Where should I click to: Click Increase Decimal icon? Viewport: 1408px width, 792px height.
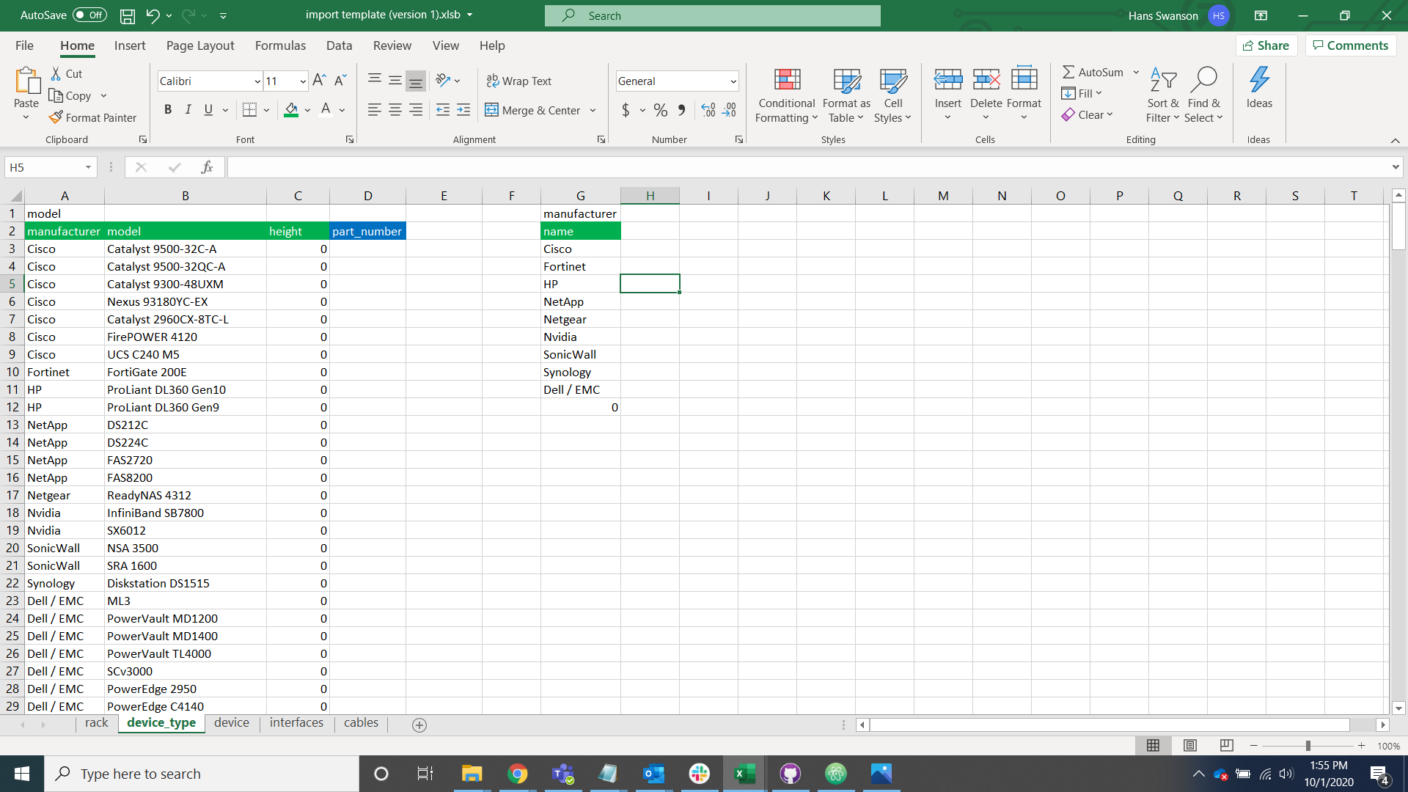click(x=708, y=110)
